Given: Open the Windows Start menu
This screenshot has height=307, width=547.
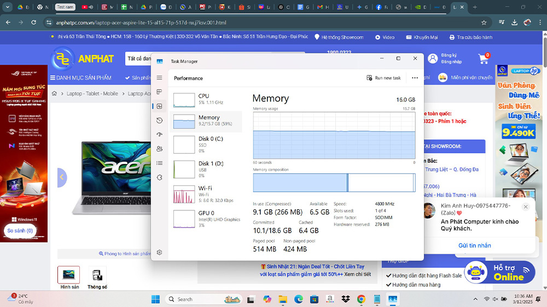Looking at the screenshot, I should [155, 299].
